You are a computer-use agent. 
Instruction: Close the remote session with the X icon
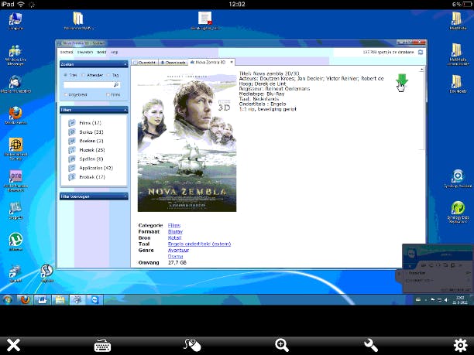pos(14,345)
